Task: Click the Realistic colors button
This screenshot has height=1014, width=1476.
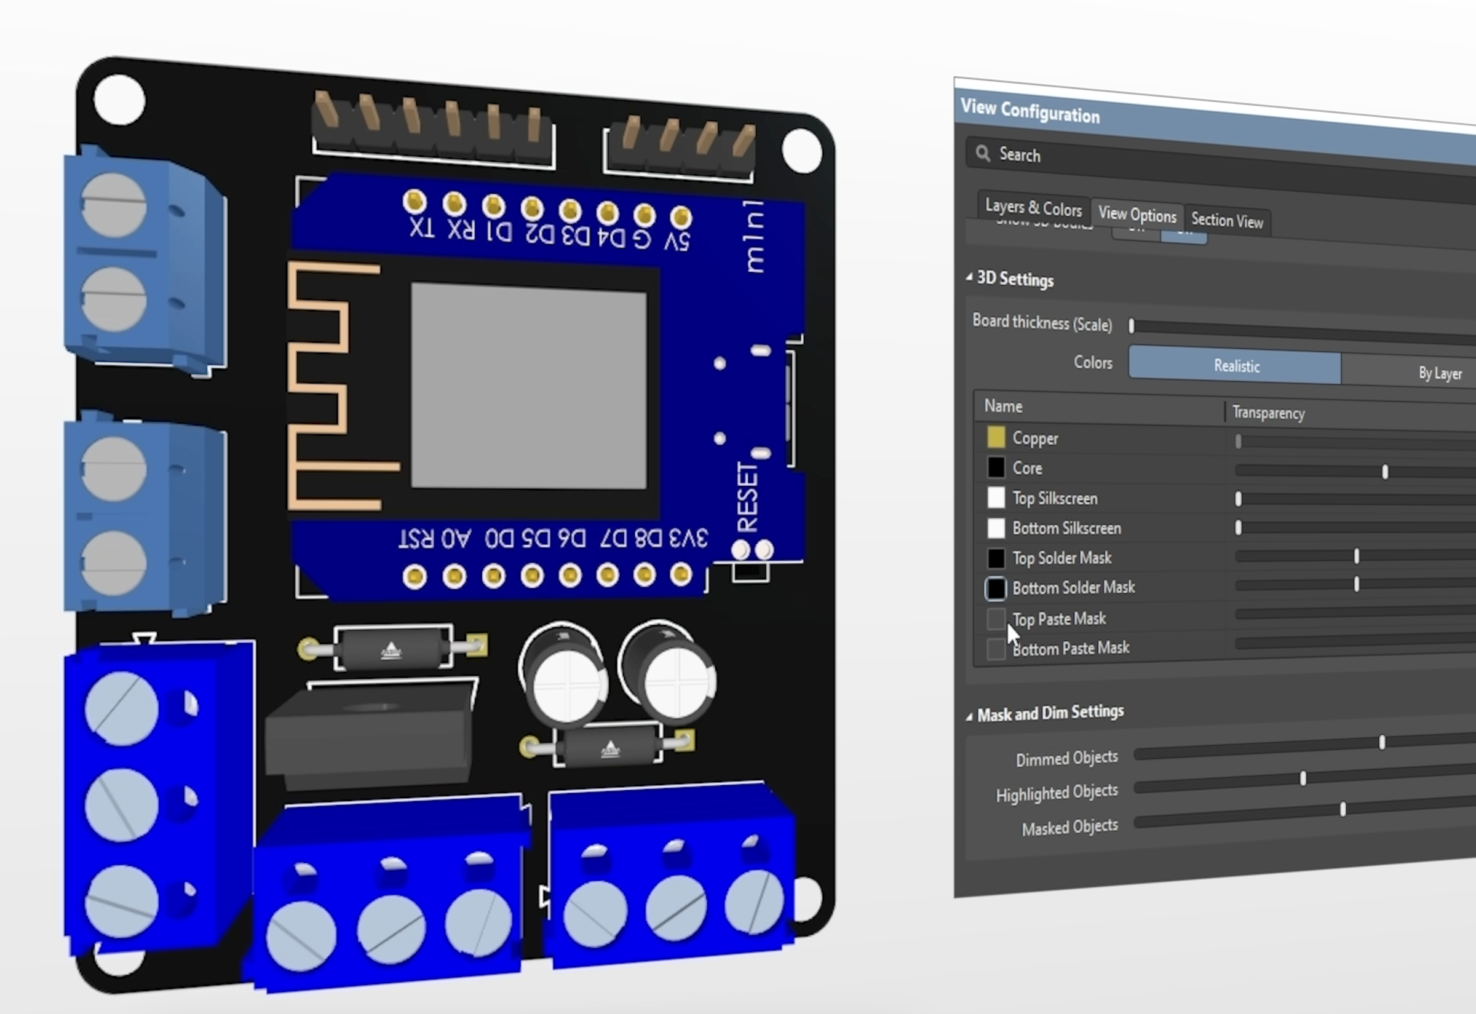Action: point(1235,366)
